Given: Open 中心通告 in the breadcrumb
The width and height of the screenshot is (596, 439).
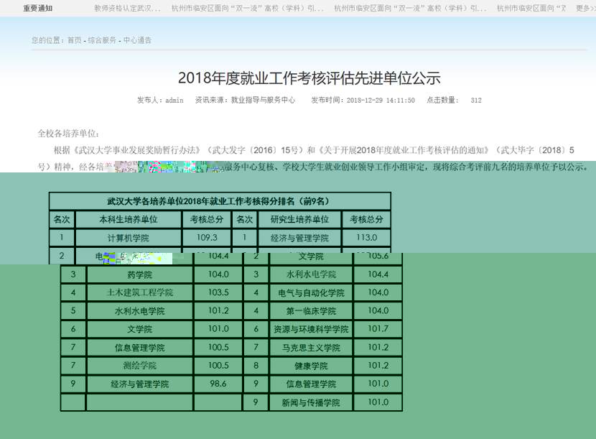Looking at the screenshot, I should pos(137,40).
